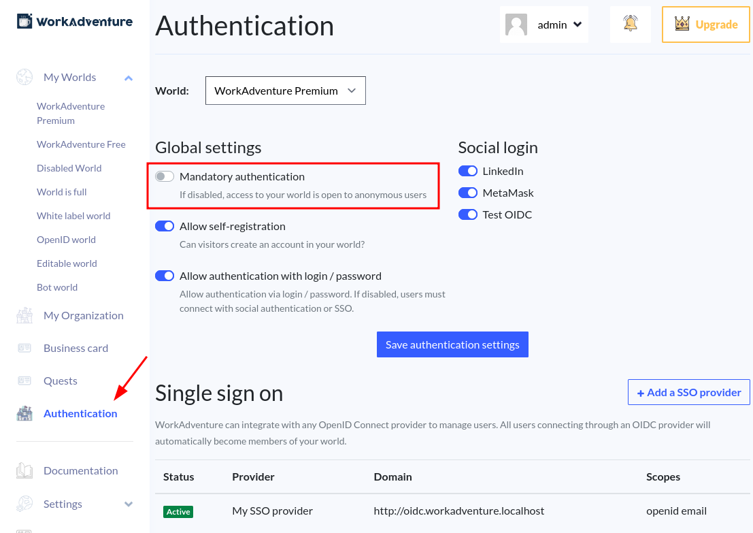Open notifications bell icon
Image resolution: width=753 pixels, height=533 pixels.
point(631,24)
